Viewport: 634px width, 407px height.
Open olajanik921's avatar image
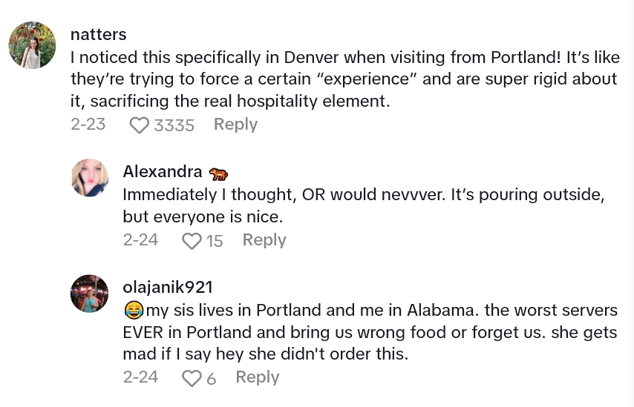(90, 294)
